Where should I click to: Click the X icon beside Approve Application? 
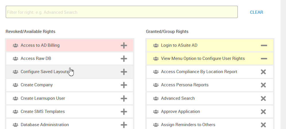pyautogui.click(x=263, y=112)
